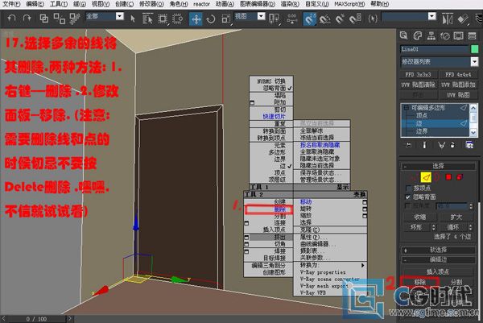Open Select by Name tool
Viewport: 483px width, 323px height.
point(147,19)
